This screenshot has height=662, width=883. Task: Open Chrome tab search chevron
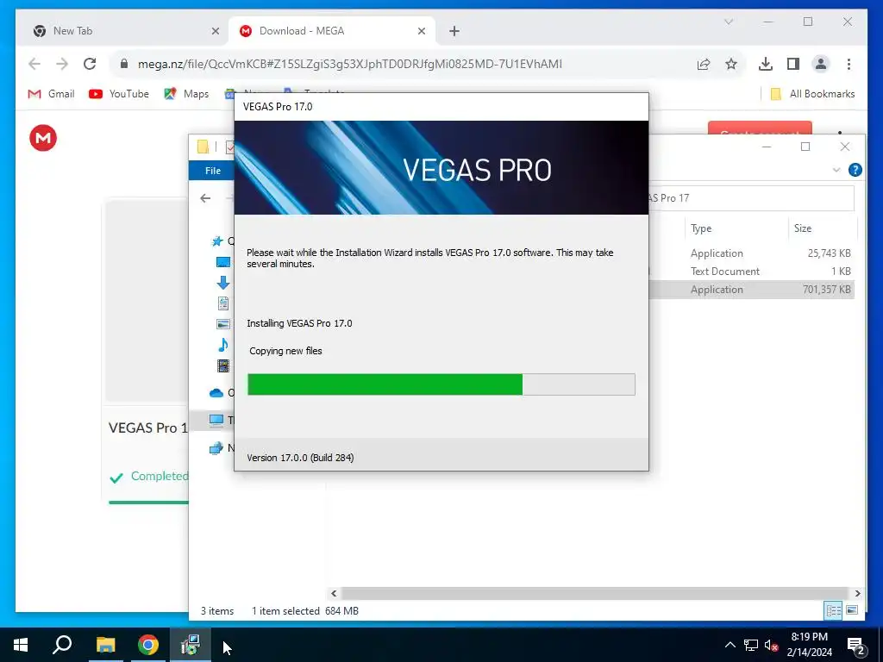coord(728,22)
